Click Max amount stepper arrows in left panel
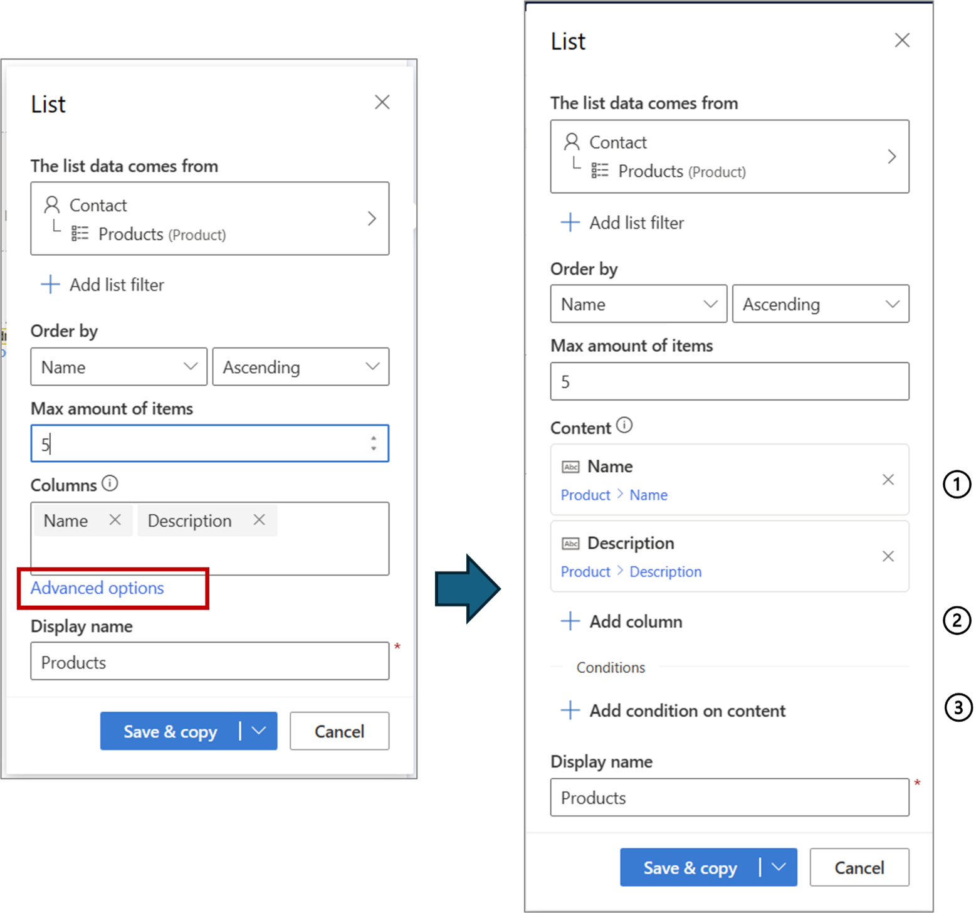 374,443
